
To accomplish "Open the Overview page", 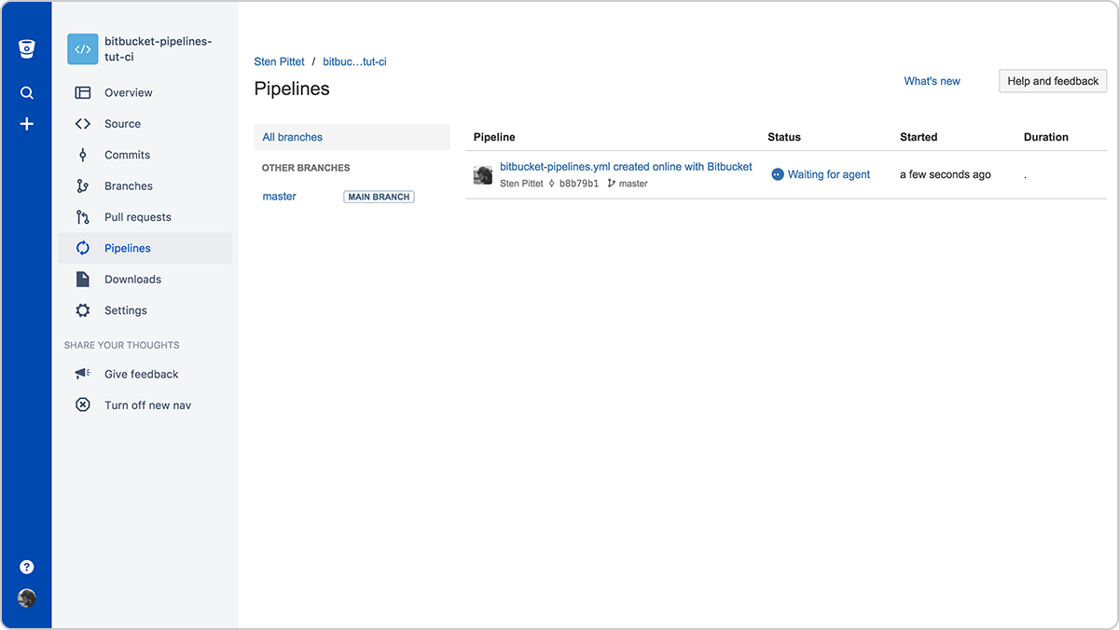I will 126,92.
